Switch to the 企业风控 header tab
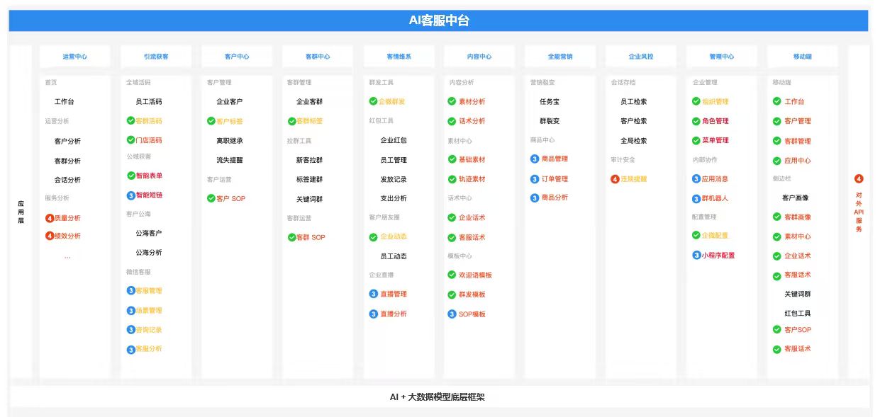The height and width of the screenshot is (417, 880). [x=640, y=57]
